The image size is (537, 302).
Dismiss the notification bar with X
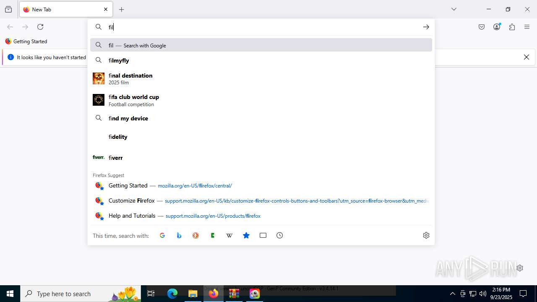527,57
